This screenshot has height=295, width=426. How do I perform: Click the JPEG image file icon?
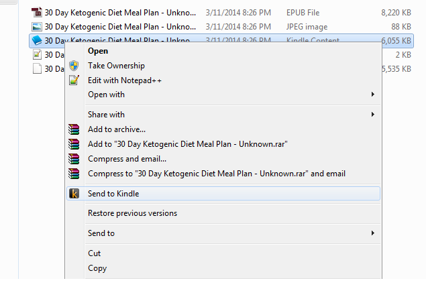pyautogui.click(x=37, y=27)
